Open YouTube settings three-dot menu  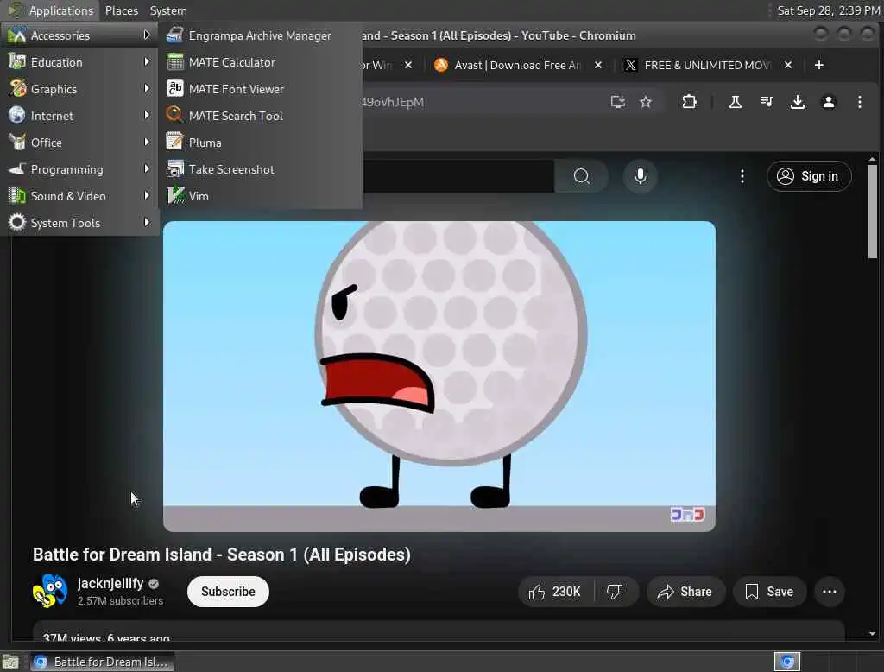pyautogui.click(x=742, y=176)
